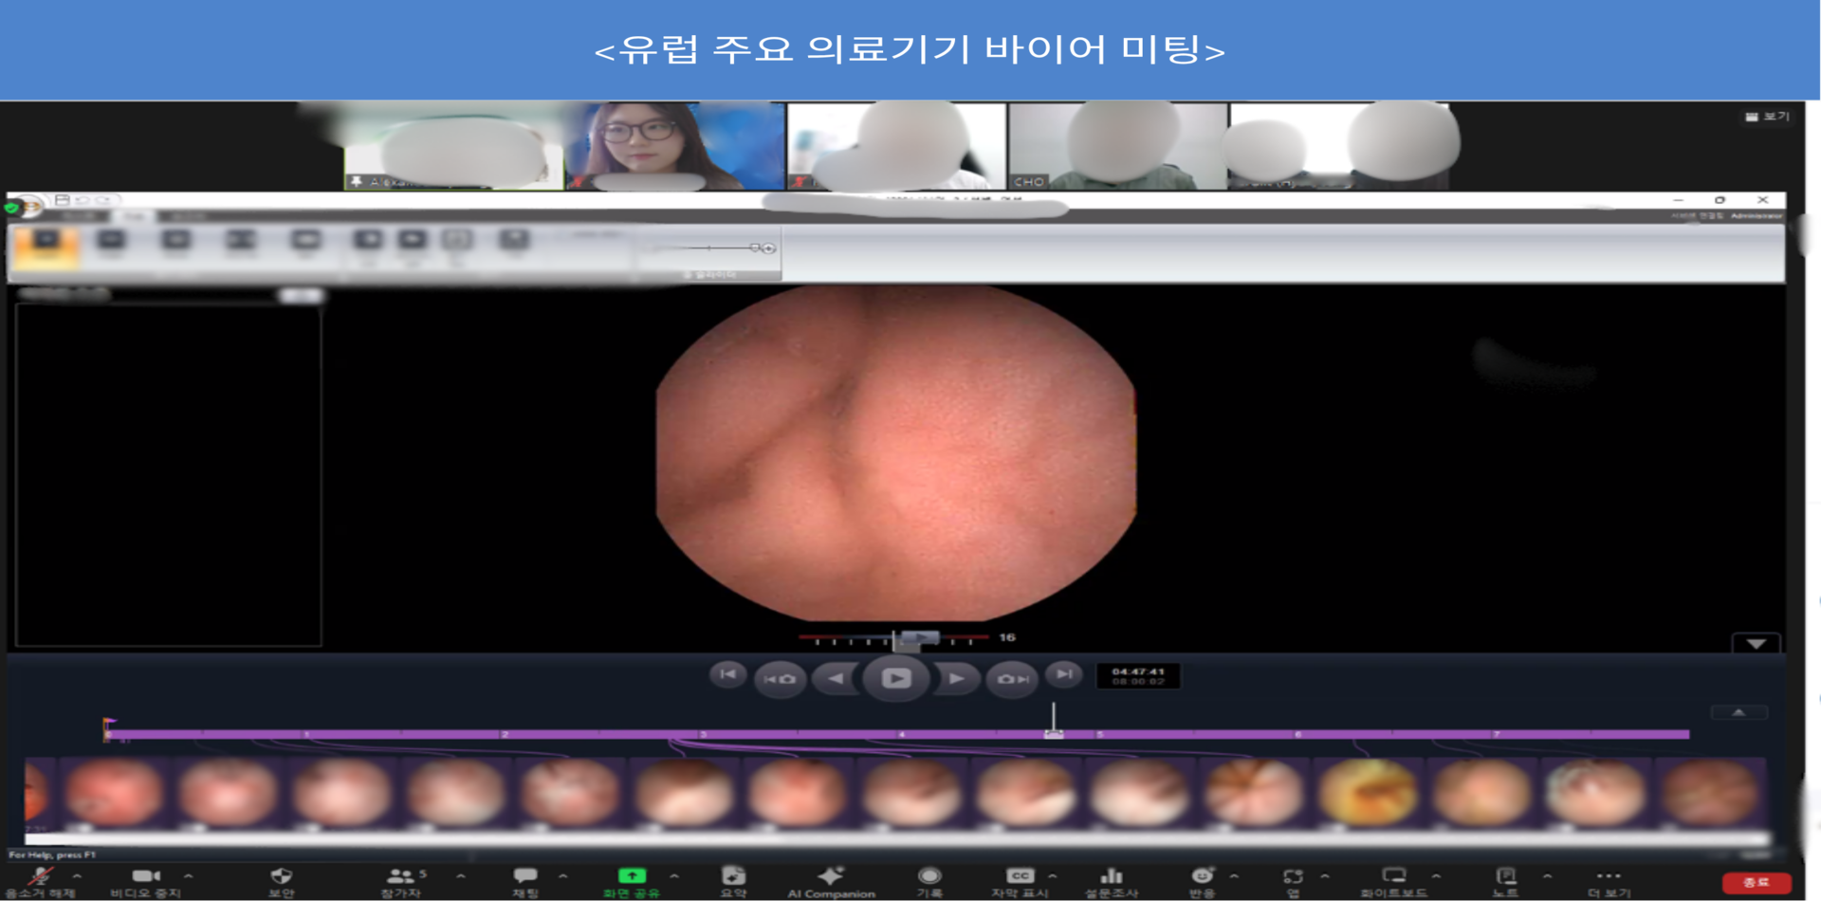Select the CHO participant video tile
The height and width of the screenshot is (901, 1821).
coord(1117,146)
